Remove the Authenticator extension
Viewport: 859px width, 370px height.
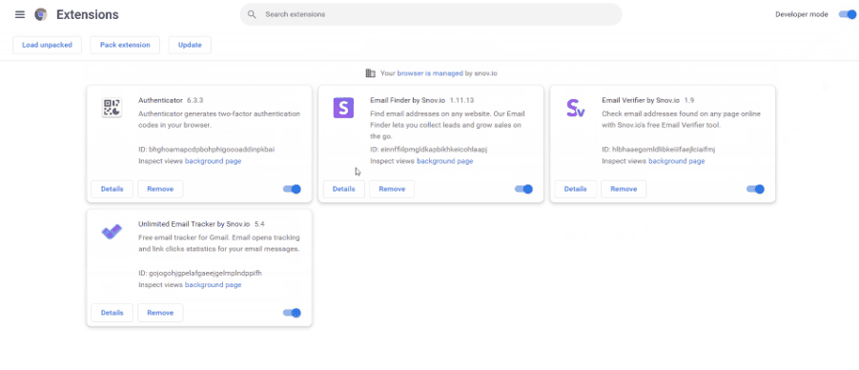pos(160,189)
